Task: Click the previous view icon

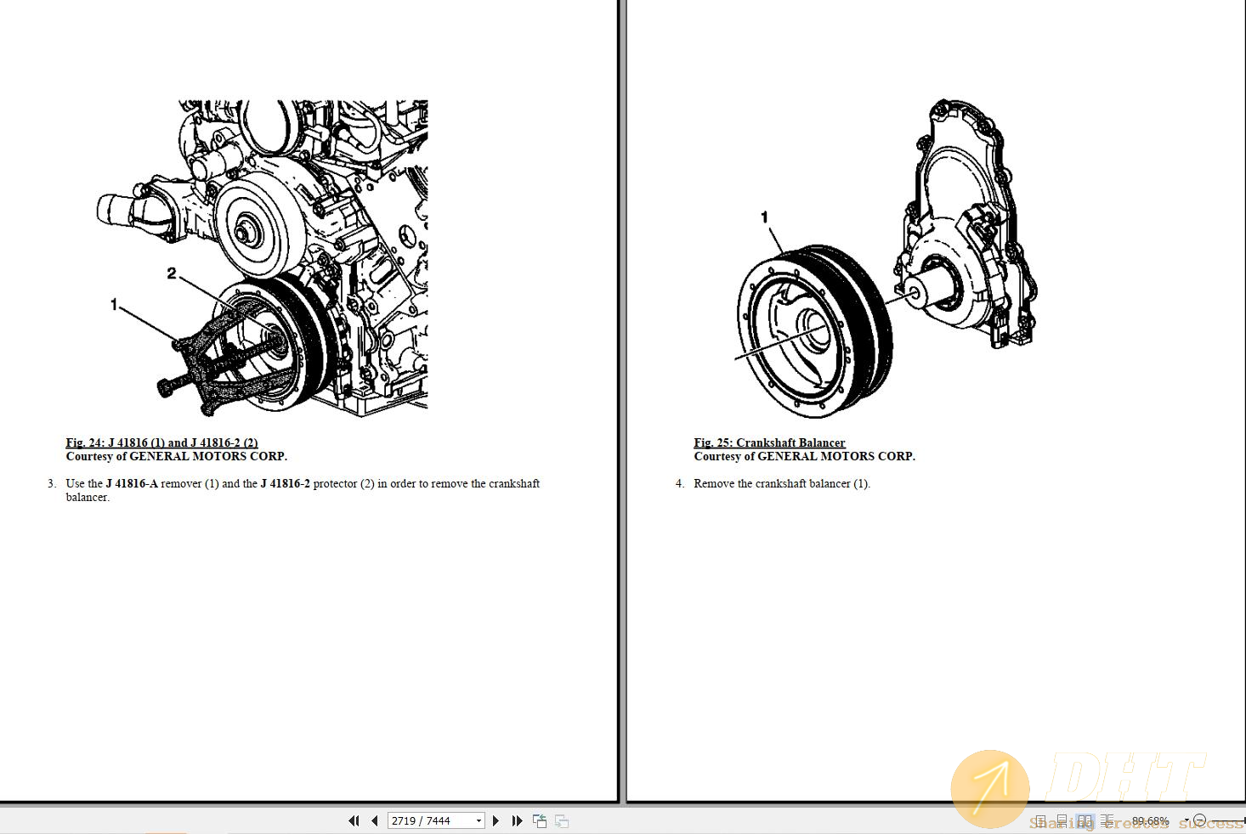Action: [x=540, y=820]
